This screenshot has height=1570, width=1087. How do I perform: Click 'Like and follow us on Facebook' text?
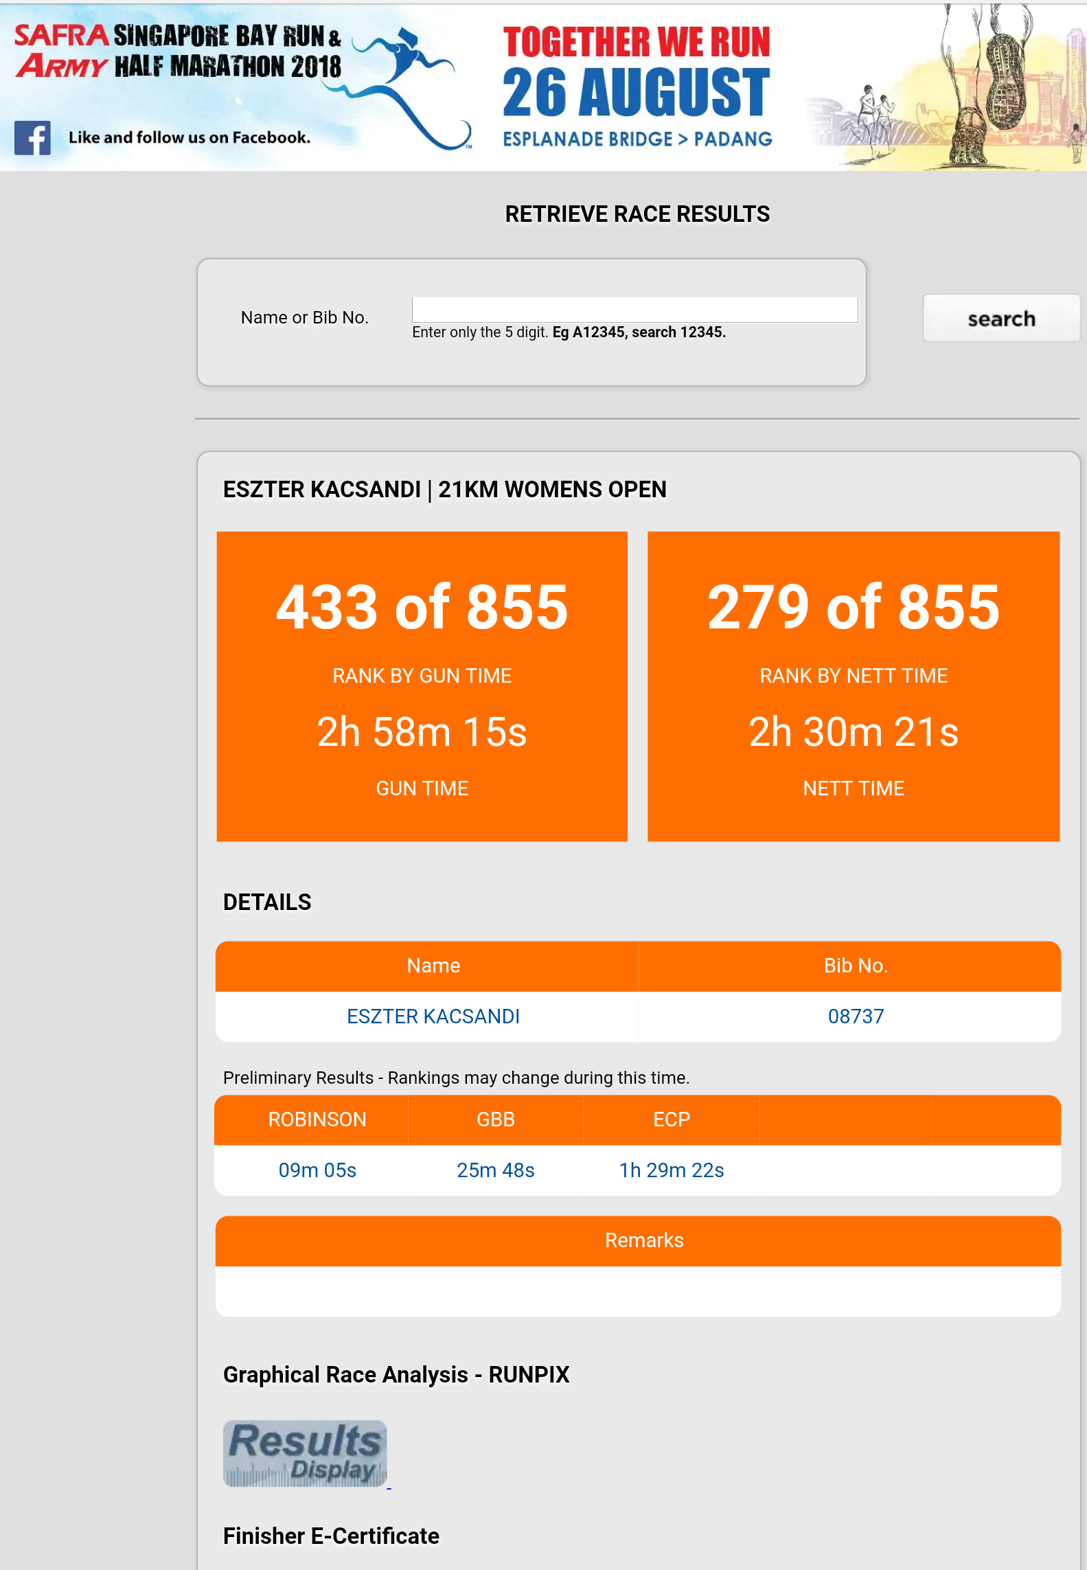point(190,138)
